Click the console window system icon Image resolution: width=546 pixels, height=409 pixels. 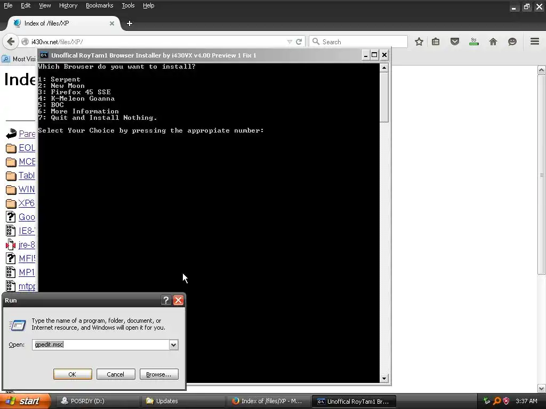point(44,55)
